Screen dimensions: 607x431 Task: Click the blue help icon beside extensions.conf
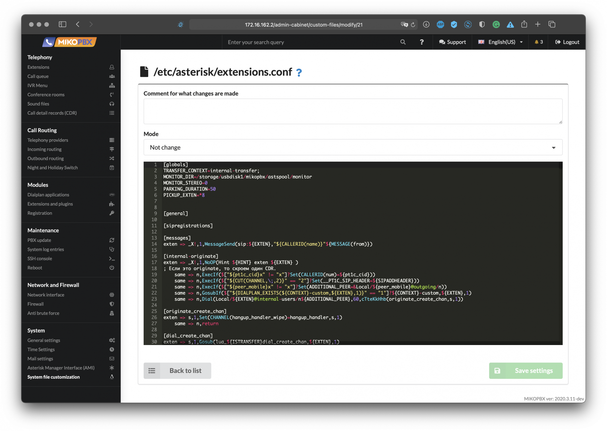(299, 72)
